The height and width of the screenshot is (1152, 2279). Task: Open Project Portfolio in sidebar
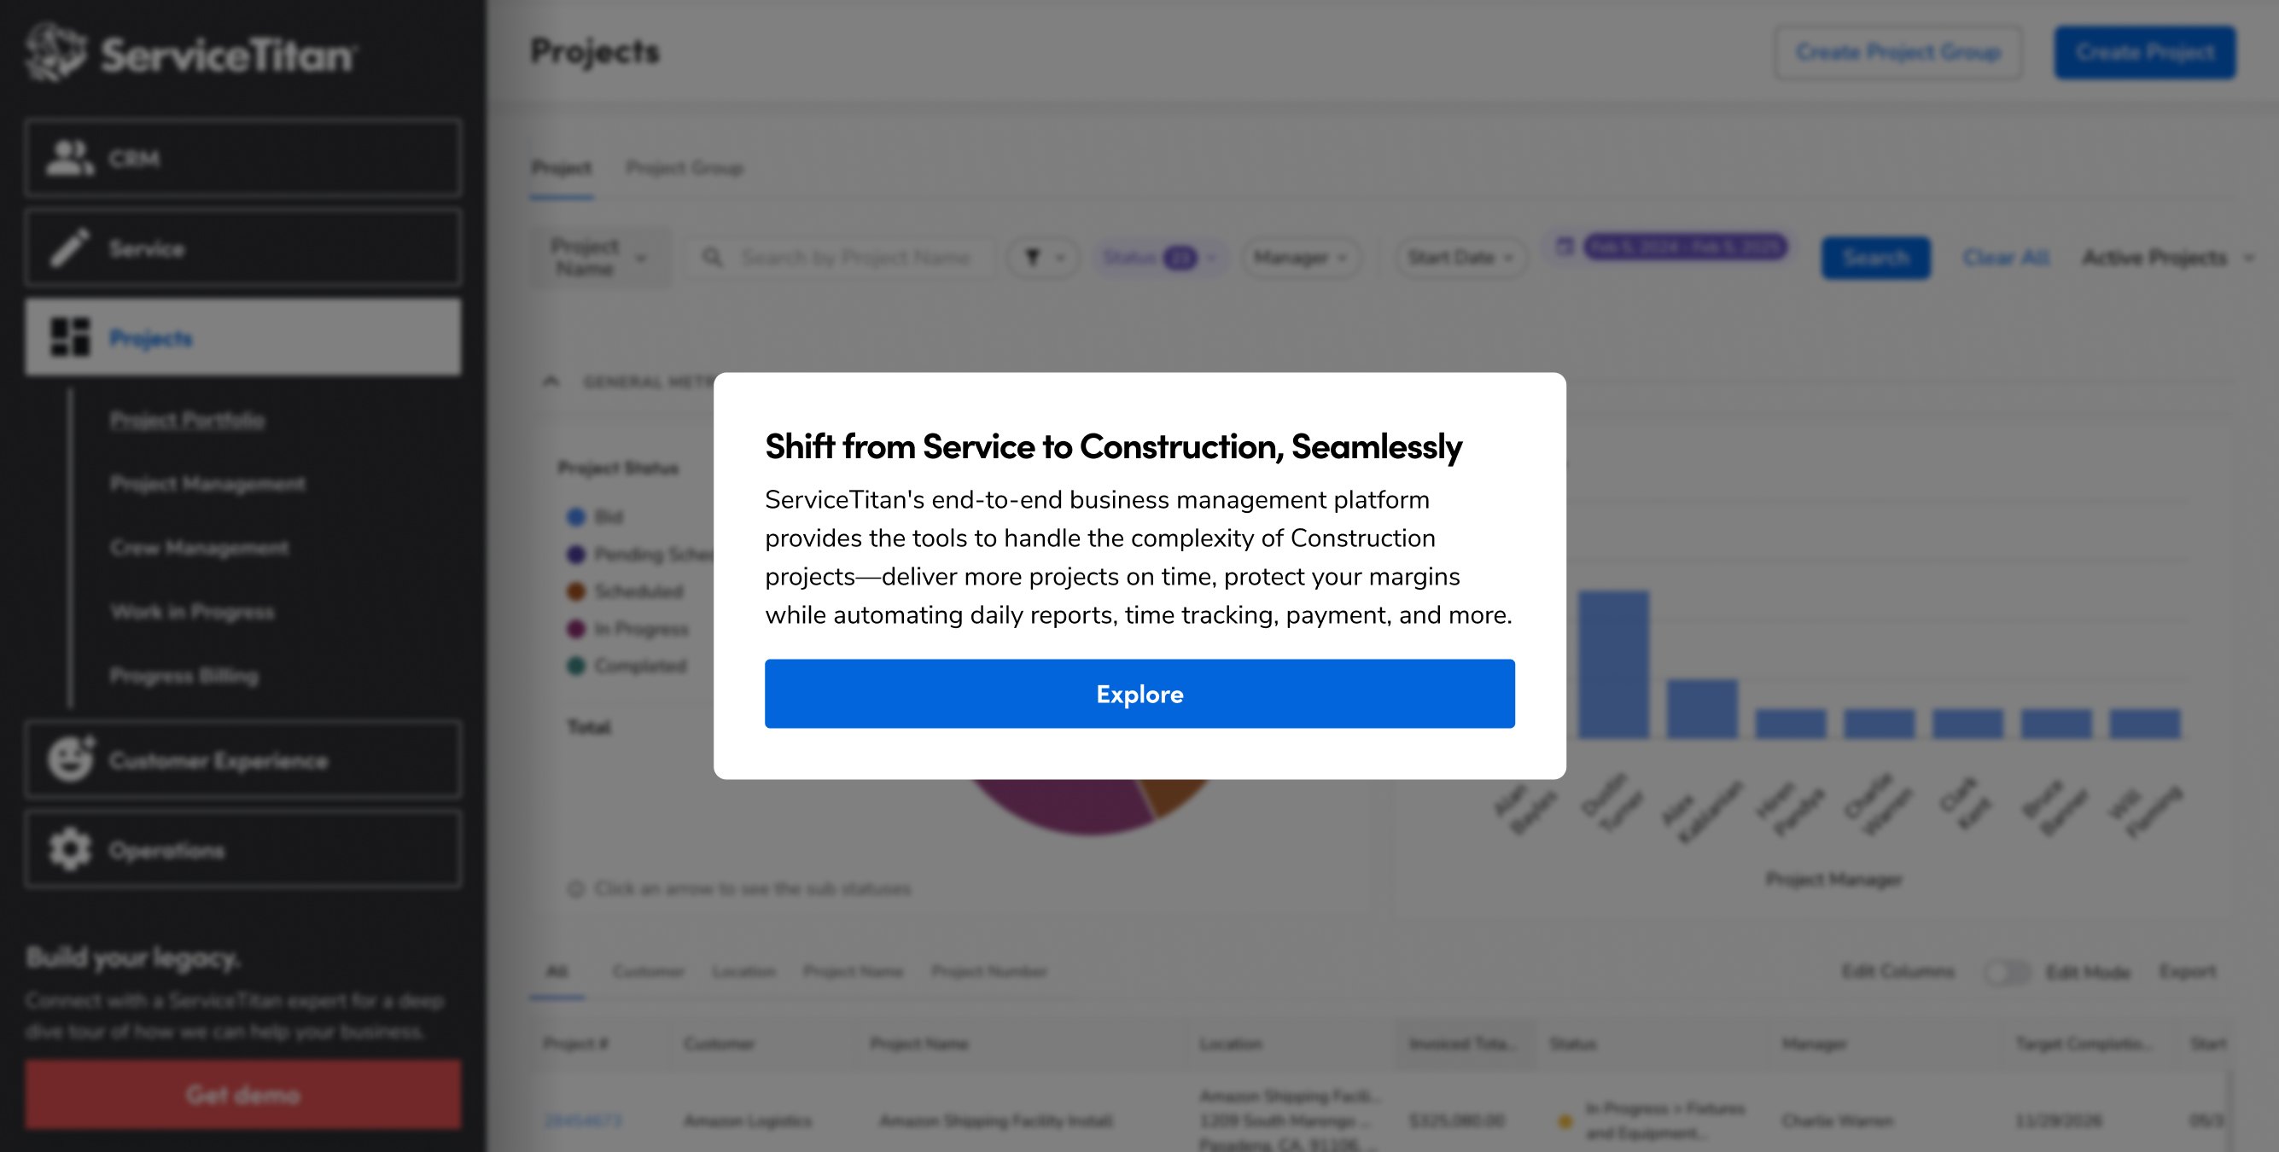188,419
